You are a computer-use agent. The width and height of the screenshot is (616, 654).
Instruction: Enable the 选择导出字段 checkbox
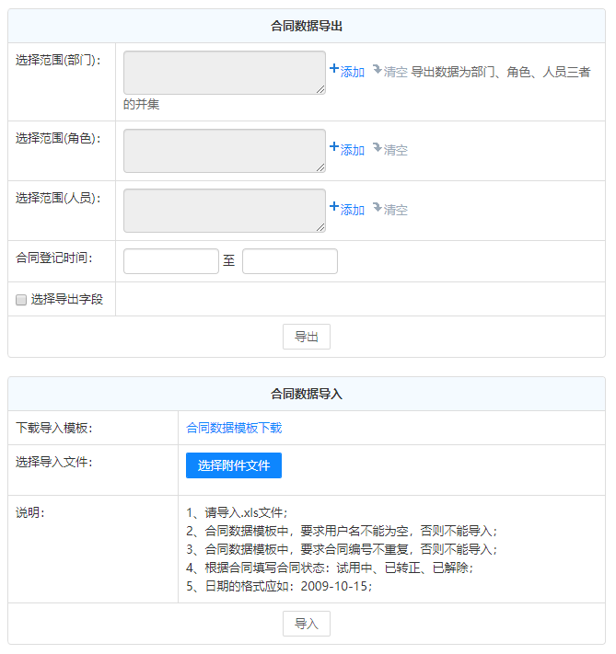21,299
